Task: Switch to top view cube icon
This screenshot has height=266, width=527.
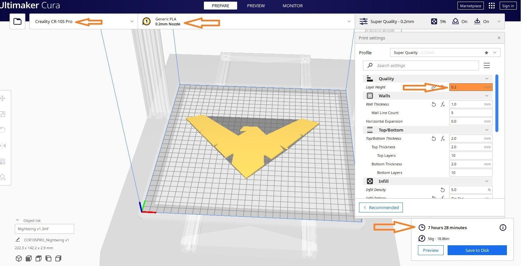Action: (39, 258)
